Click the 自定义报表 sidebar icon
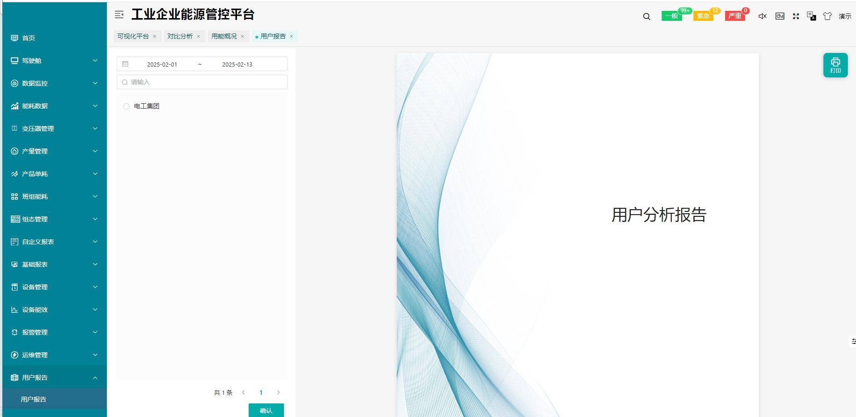 tap(14, 242)
